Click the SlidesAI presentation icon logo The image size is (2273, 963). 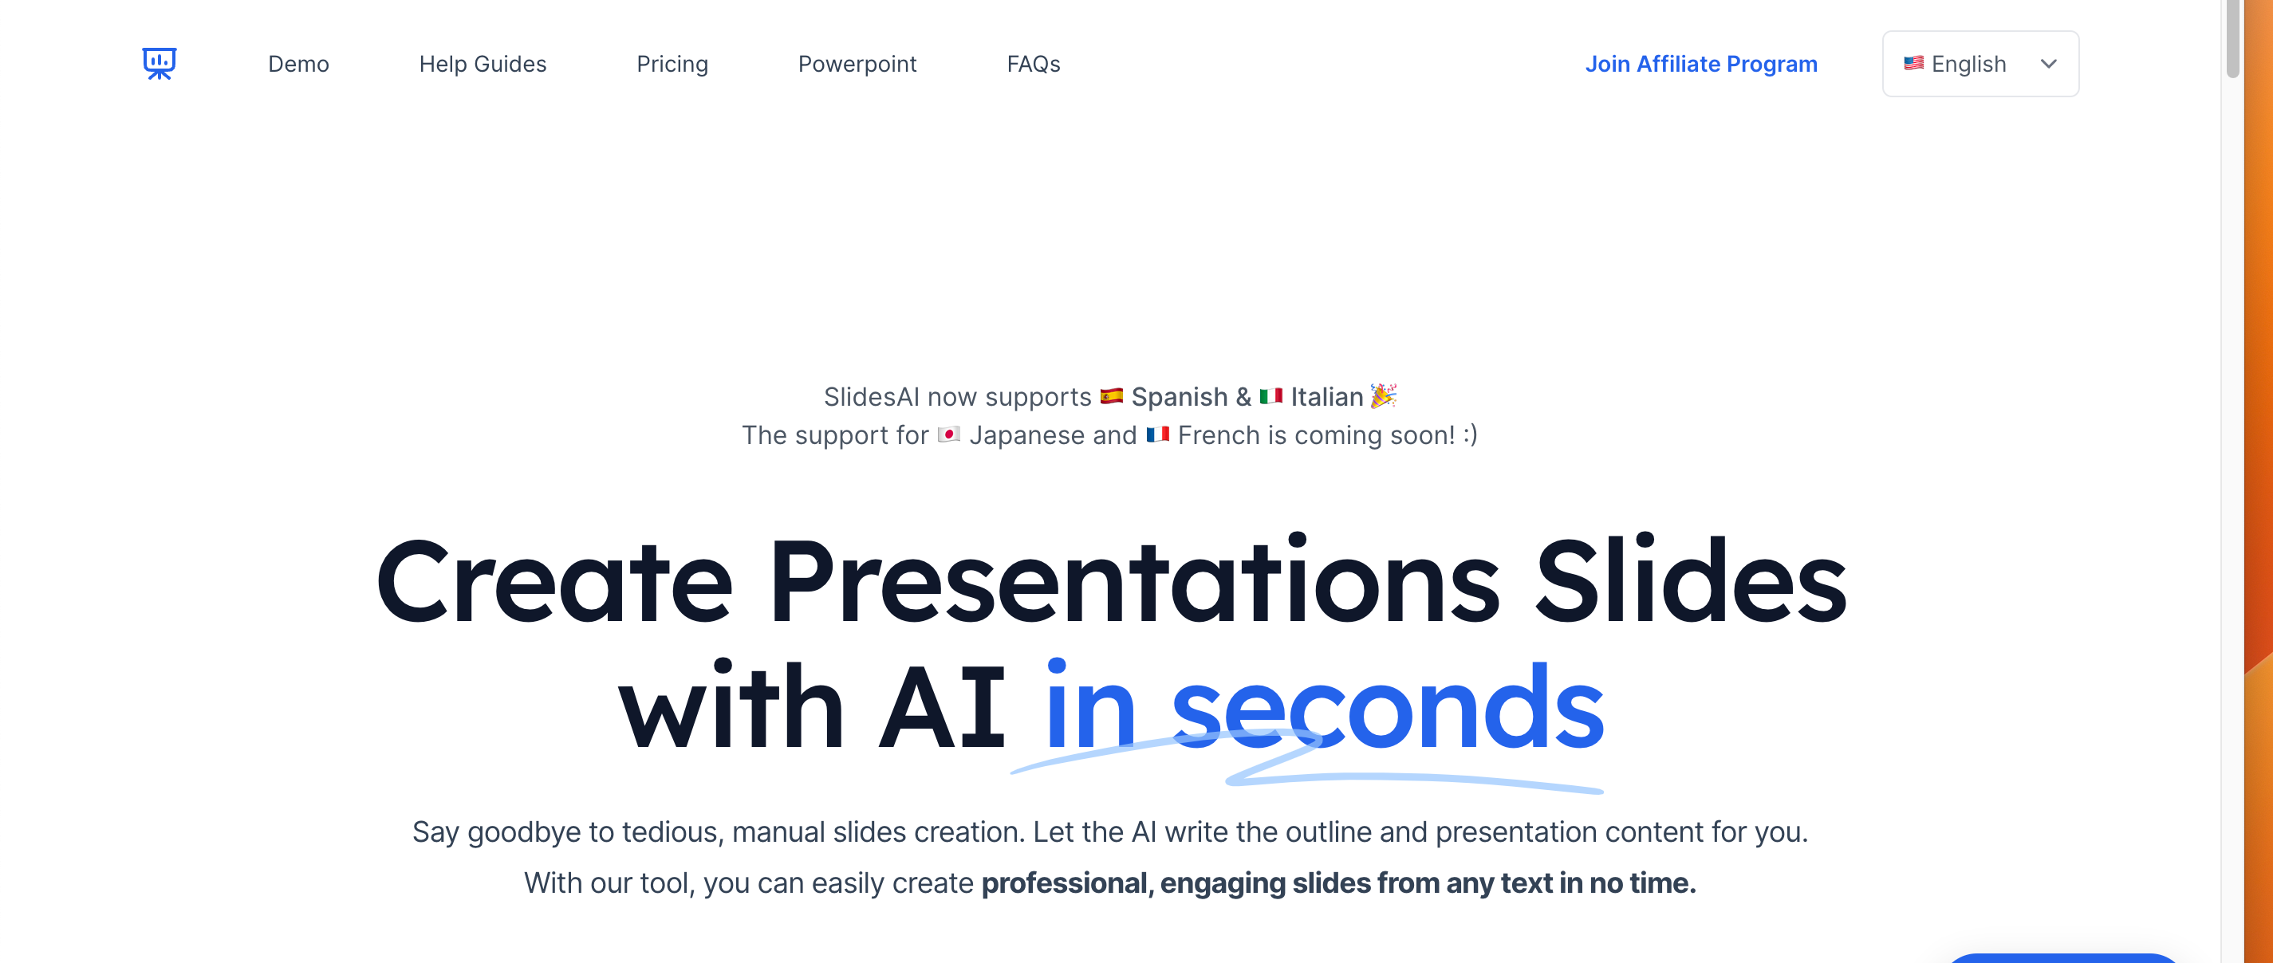click(160, 62)
